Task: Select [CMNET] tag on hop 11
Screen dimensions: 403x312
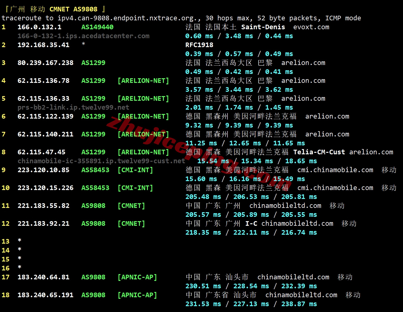Action: pos(131,206)
